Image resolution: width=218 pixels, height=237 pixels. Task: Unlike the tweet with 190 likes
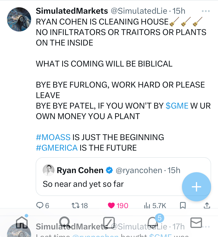coord(111,205)
